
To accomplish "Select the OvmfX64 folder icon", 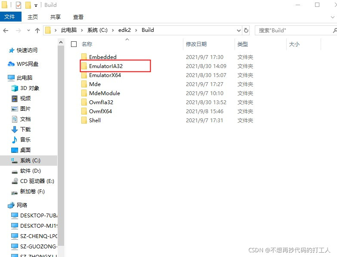I will 84,111.
